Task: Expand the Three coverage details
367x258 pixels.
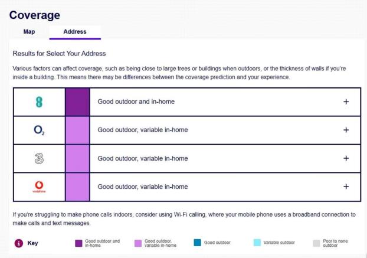Action: pyautogui.click(x=346, y=158)
